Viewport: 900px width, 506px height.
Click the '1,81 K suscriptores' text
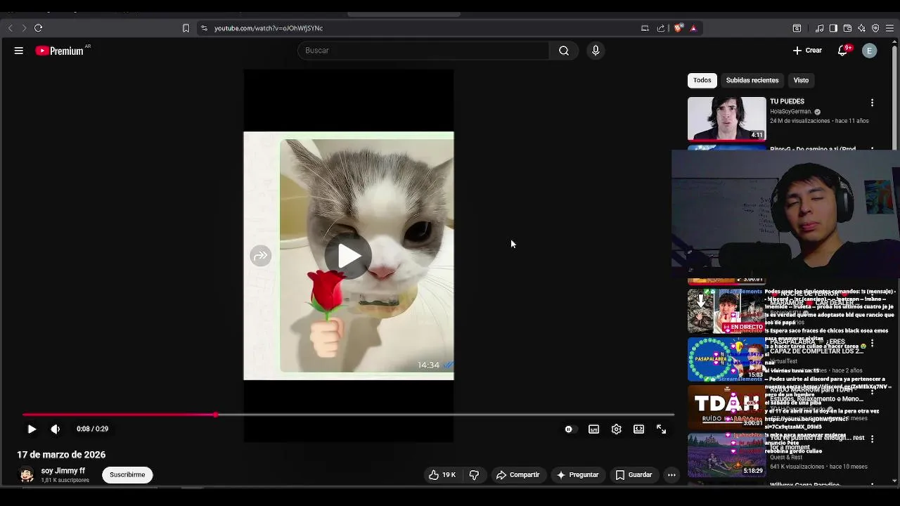click(x=65, y=481)
